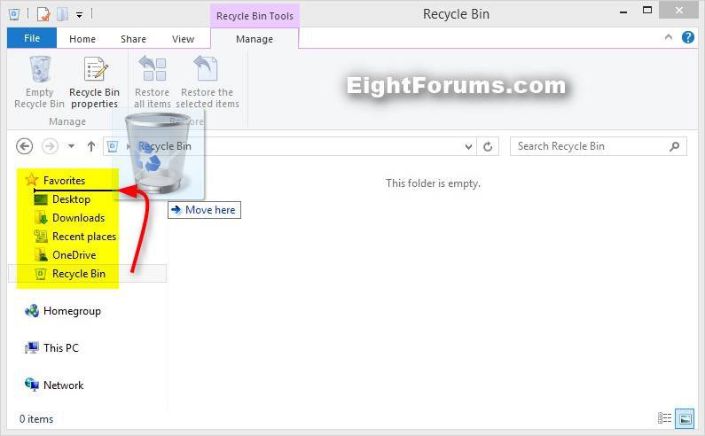Screen dimensions: 705x436
Task: Click the Homegroup icon
Action: (31, 310)
